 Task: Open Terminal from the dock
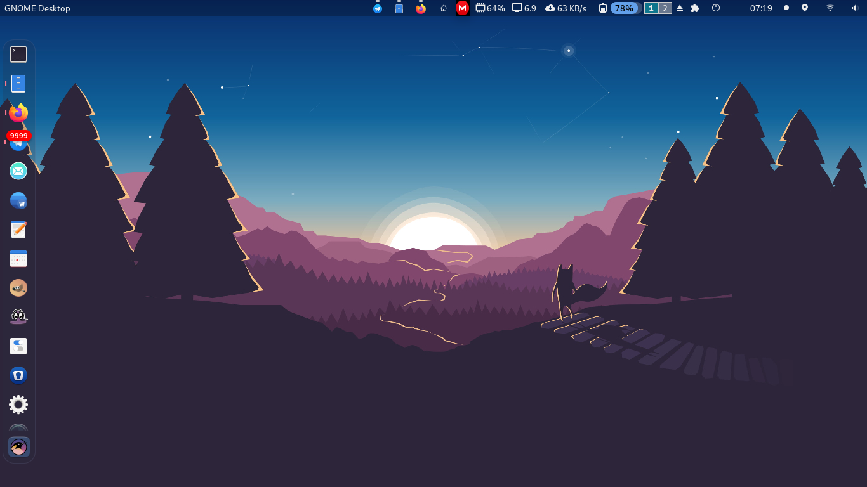[18, 55]
